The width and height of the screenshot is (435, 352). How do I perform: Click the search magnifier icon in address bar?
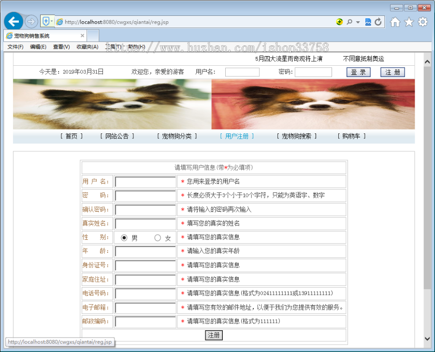pyautogui.click(x=349, y=22)
